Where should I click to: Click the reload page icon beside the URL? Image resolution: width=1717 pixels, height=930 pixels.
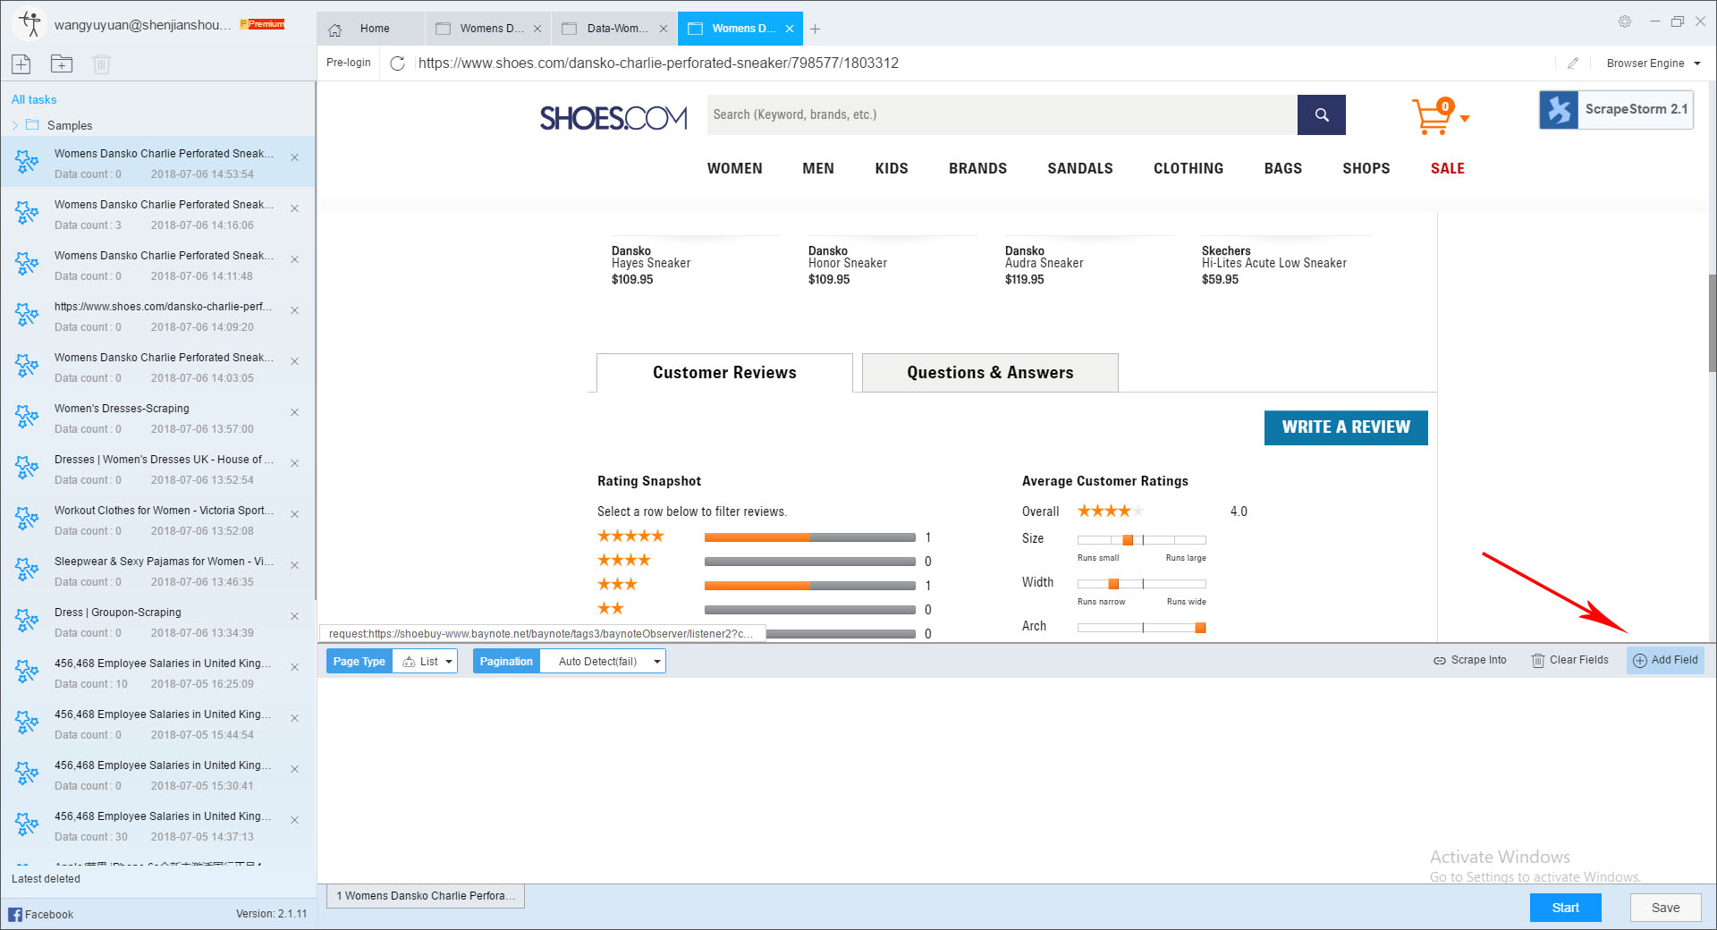[398, 63]
